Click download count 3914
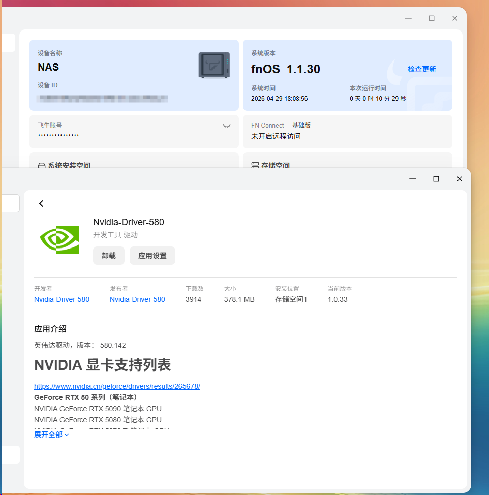489x495 pixels. 193,299
